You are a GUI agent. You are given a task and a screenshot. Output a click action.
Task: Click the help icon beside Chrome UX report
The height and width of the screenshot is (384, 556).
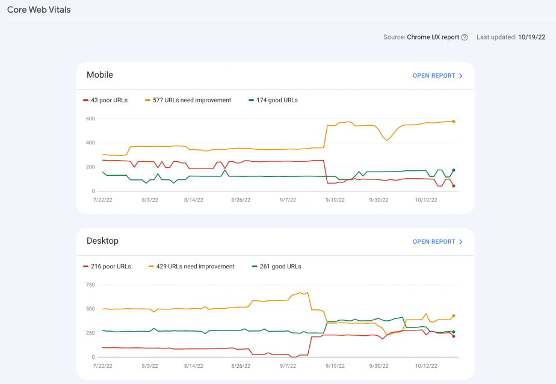(x=464, y=37)
